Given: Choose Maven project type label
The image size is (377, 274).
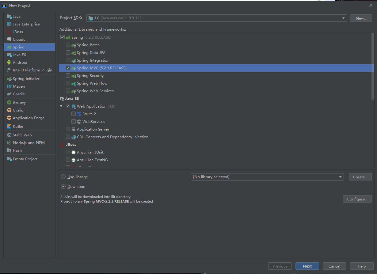Looking at the screenshot, I should [x=19, y=86].
